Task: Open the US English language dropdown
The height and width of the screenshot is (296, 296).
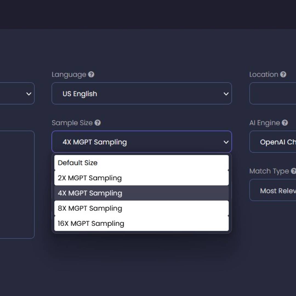Action: [141, 94]
